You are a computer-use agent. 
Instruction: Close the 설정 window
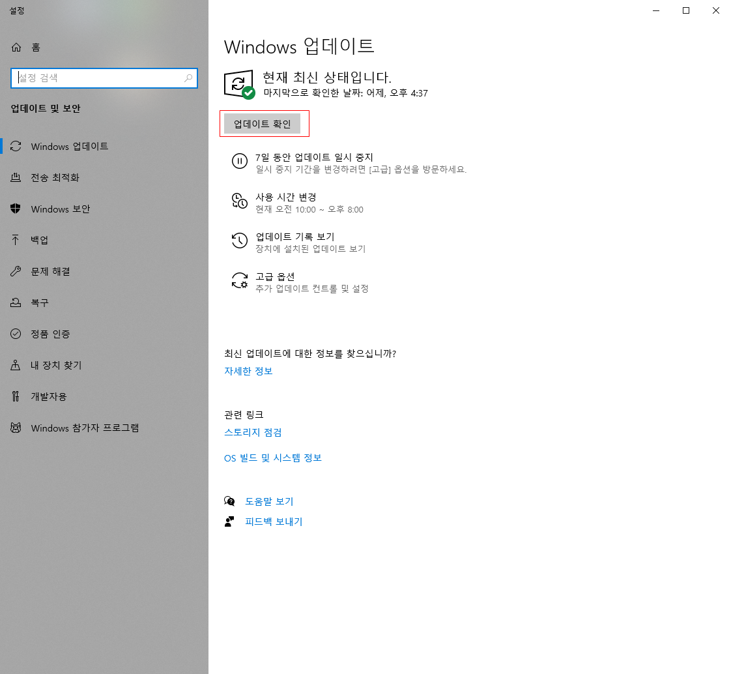pos(715,10)
